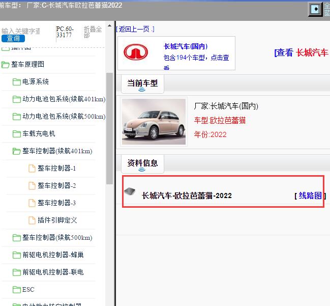Open the 长城汽车(国内) brand link
Image resolution: width=330 pixels, height=306 pixels.
(186, 46)
